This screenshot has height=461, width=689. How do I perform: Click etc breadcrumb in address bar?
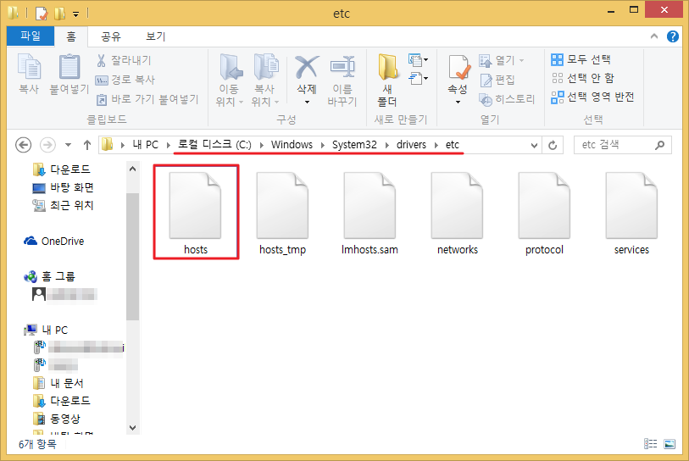click(x=453, y=145)
